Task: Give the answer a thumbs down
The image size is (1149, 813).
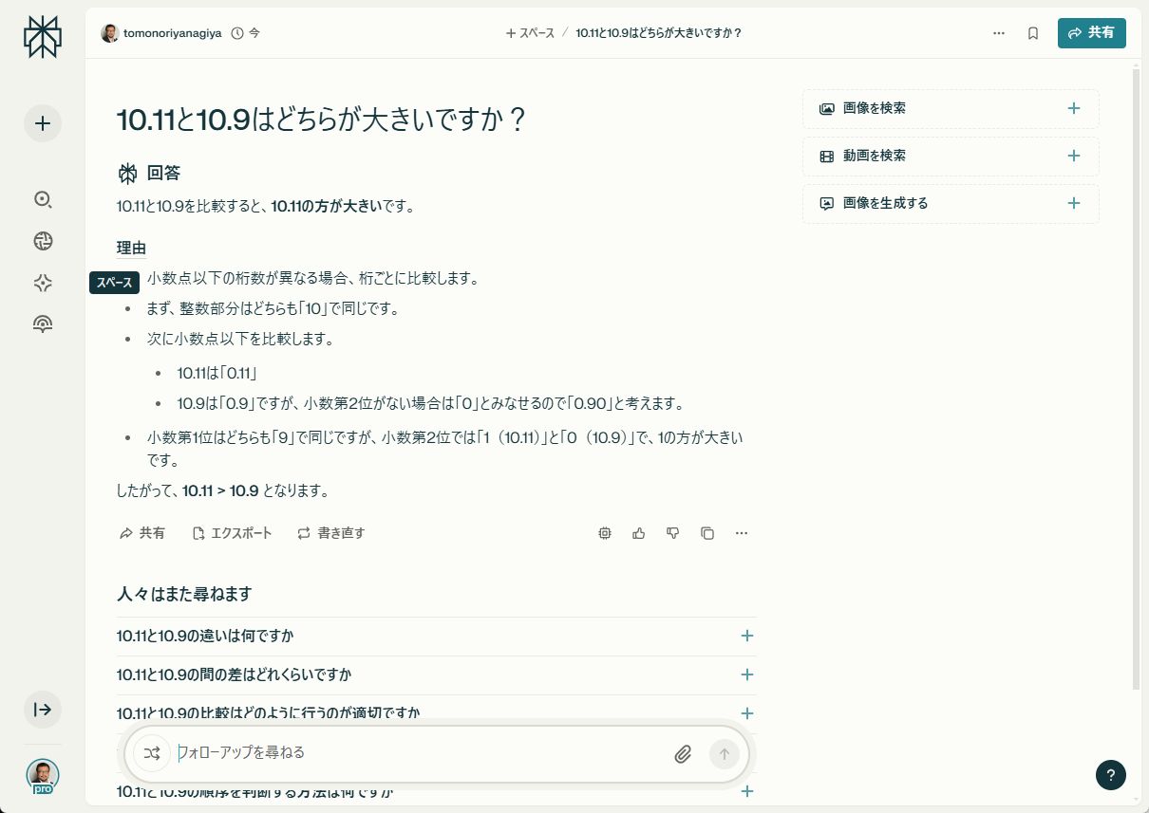Action: tap(672, 533)
